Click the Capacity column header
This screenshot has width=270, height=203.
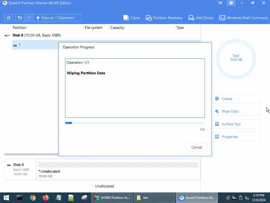pos(117,27)
